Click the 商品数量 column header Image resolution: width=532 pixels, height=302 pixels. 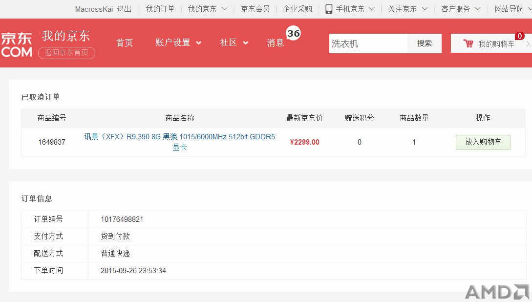414,118
